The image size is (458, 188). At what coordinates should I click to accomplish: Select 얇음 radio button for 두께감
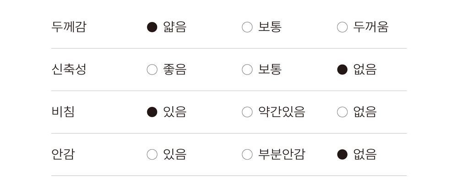pyautogui.click(x=152, y=27)
